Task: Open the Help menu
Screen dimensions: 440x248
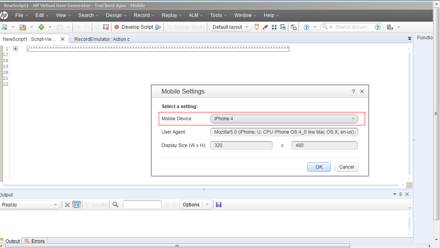Action: 271,15
